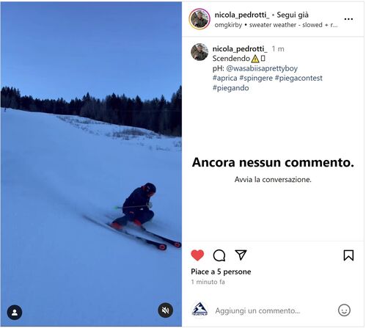Viewport: 366px width, 328px height.
Task: Click the skier video to pause playback
Action: [x=91, y=164]
